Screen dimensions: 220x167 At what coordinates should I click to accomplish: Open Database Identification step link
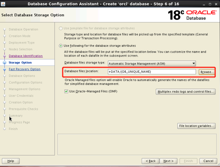coord(26,56)
